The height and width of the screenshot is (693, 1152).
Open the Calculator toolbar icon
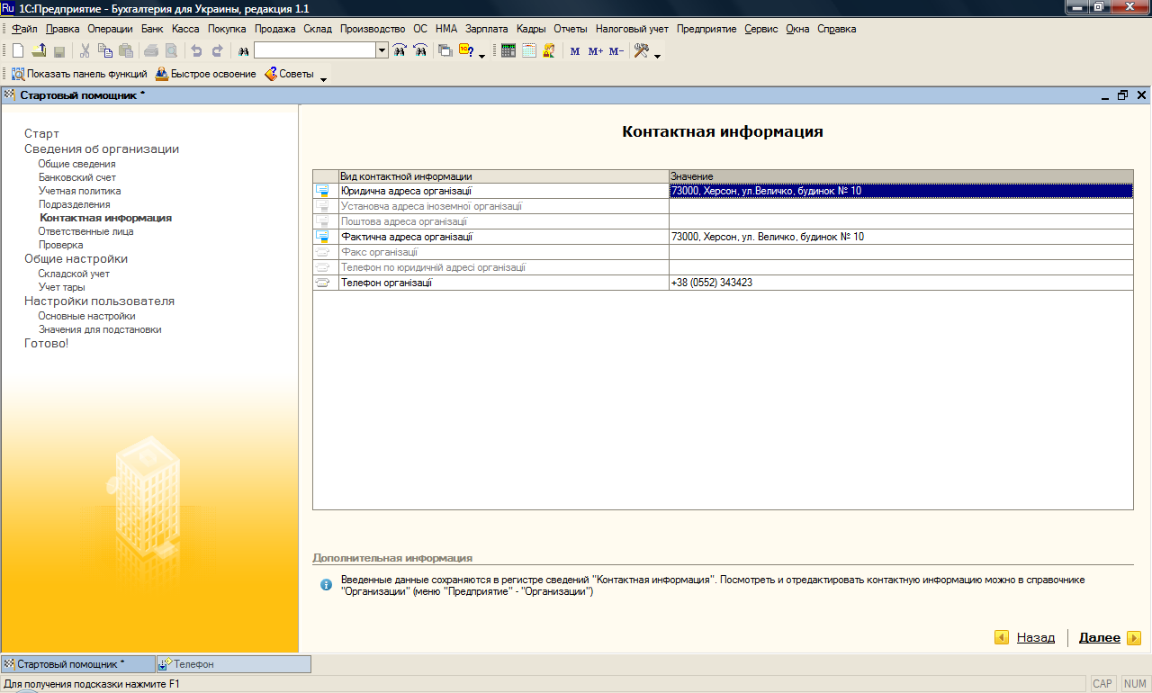click(508, 51)
